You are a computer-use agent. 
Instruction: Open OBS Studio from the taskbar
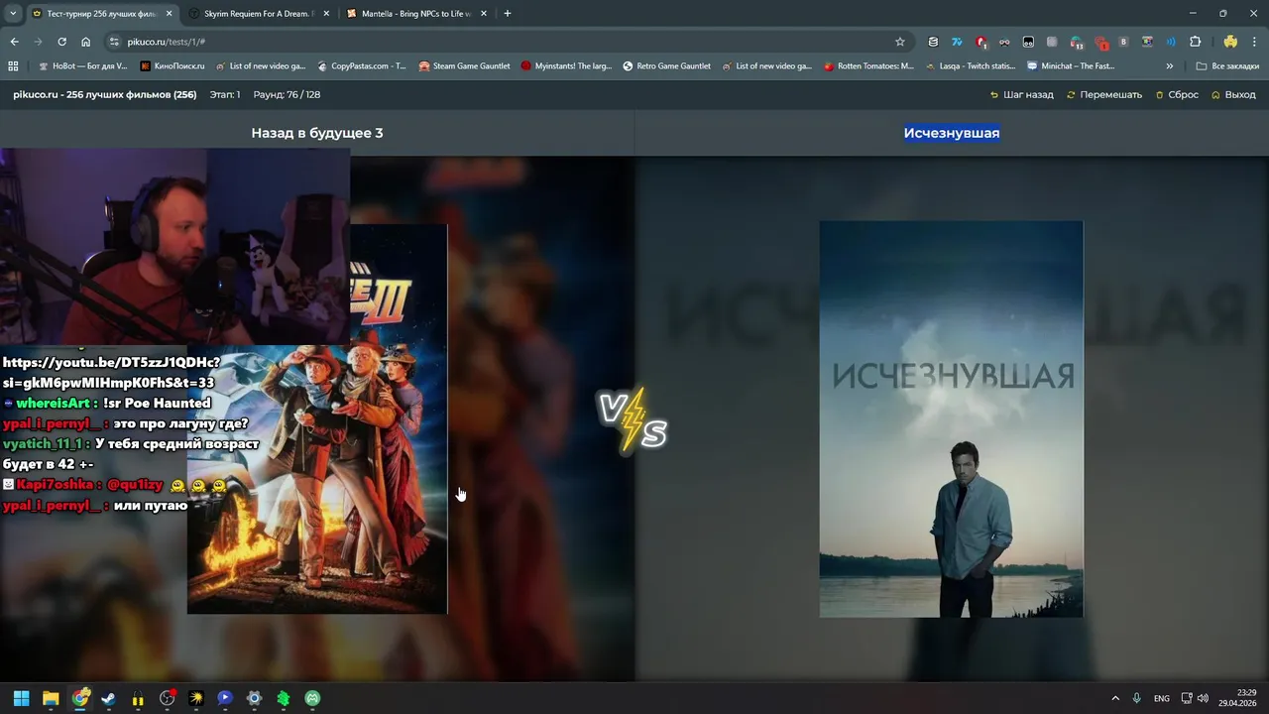(167, 698)
